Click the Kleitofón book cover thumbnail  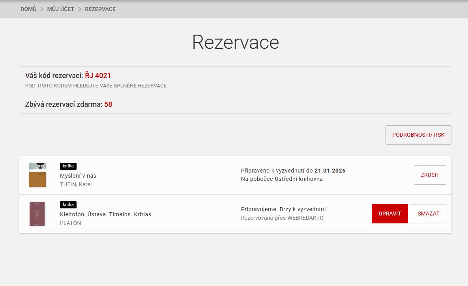coord(37,214)
